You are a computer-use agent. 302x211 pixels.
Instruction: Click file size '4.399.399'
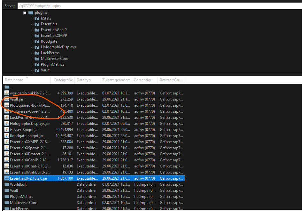coord(65,93)
